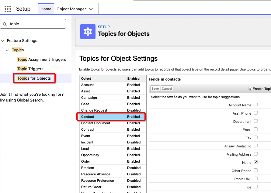Collapse the Feature Settings section

click(3, 41)
